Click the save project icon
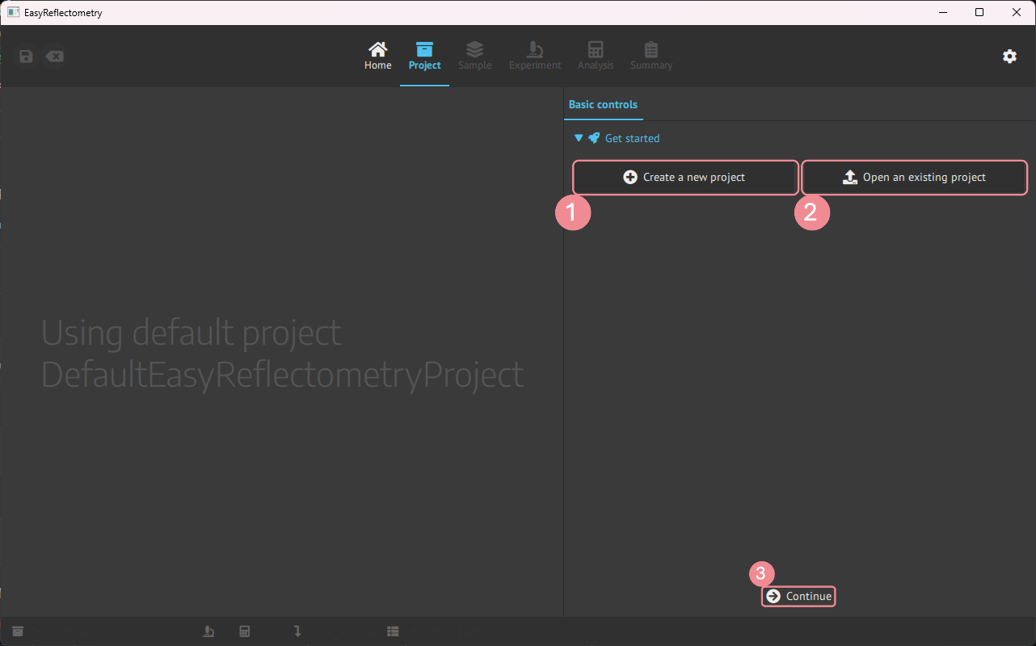The height and width of the screenshot is (646, 1036). pos(25,56)
